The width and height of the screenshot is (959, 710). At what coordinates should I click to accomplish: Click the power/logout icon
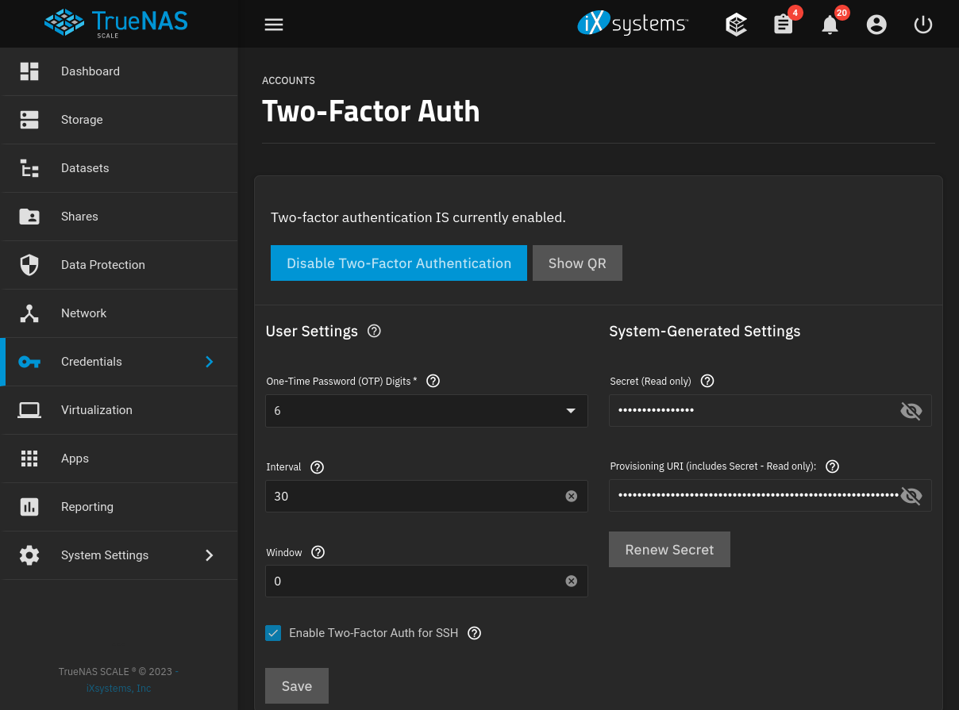click(922, 25)
